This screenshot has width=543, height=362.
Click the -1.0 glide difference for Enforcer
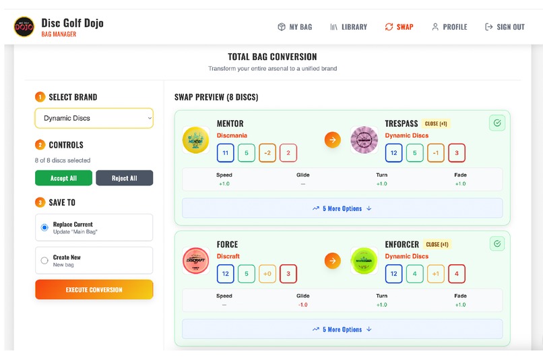tap(303, 305)
